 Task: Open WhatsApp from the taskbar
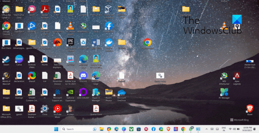(191, 129)
